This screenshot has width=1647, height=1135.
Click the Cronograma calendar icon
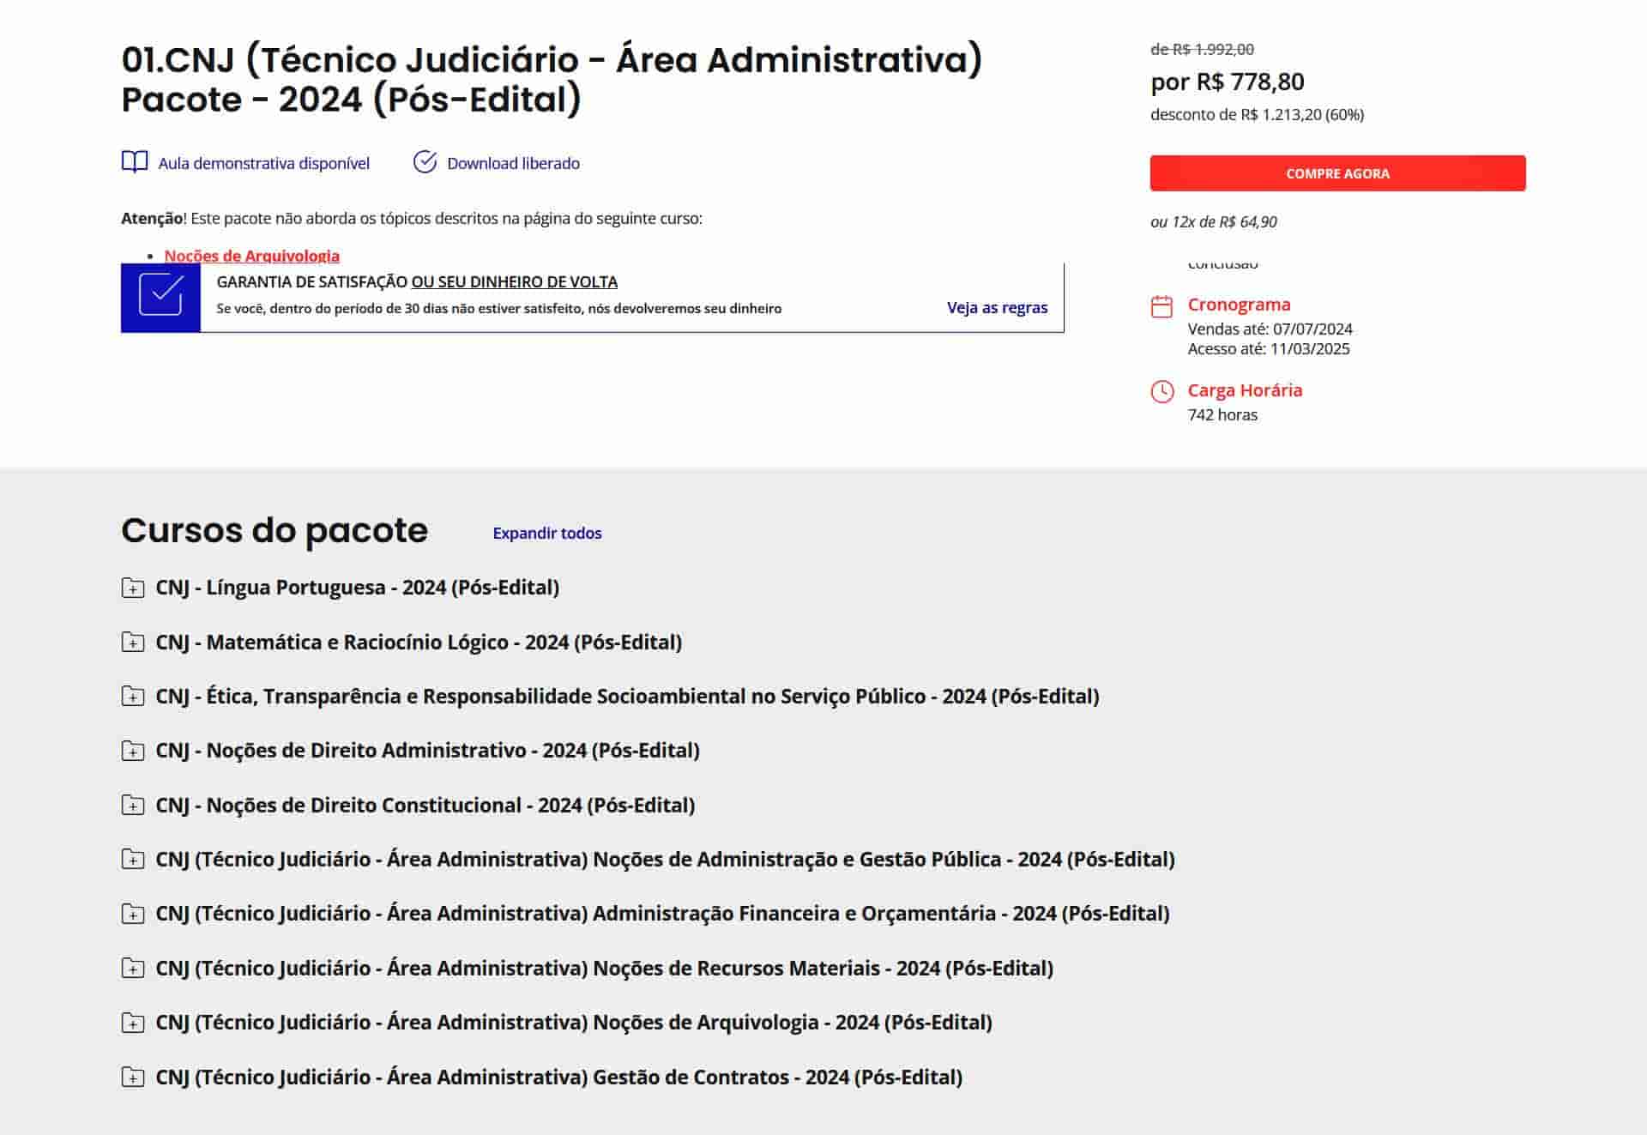[1161, 306]
